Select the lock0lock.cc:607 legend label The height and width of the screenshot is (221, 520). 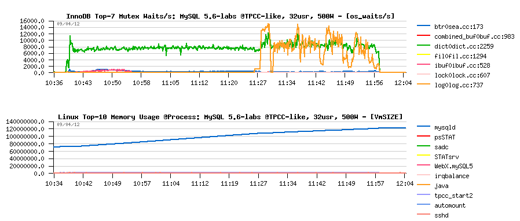coord(462,76)
